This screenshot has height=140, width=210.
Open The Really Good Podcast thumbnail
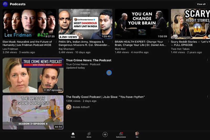[x=33, y=112]
